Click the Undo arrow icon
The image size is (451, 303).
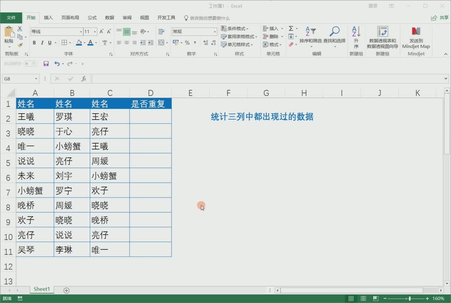click(x=57, y=64)
